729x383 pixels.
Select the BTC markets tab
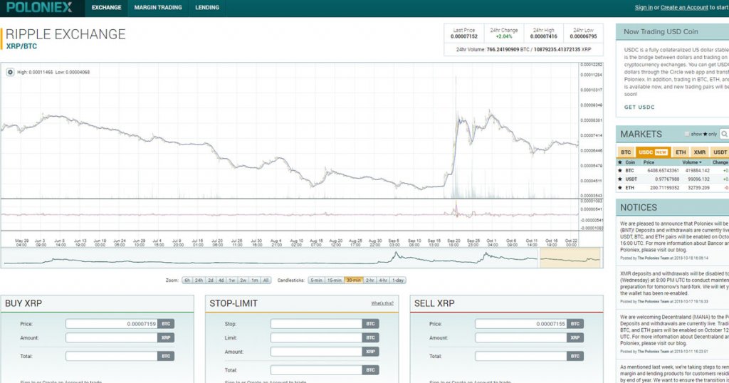pos(626,152)
